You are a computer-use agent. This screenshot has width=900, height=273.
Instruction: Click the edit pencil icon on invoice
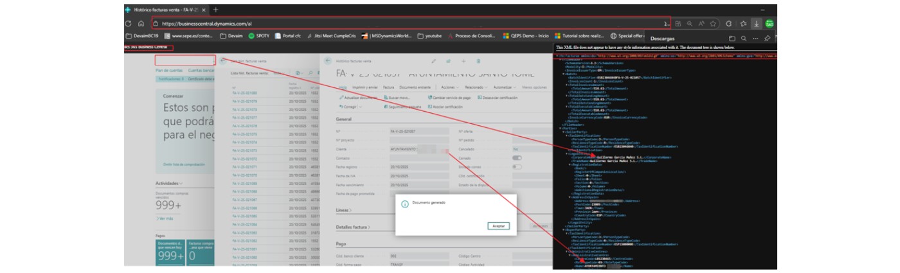pyautogui.click(x=433, y=61)
